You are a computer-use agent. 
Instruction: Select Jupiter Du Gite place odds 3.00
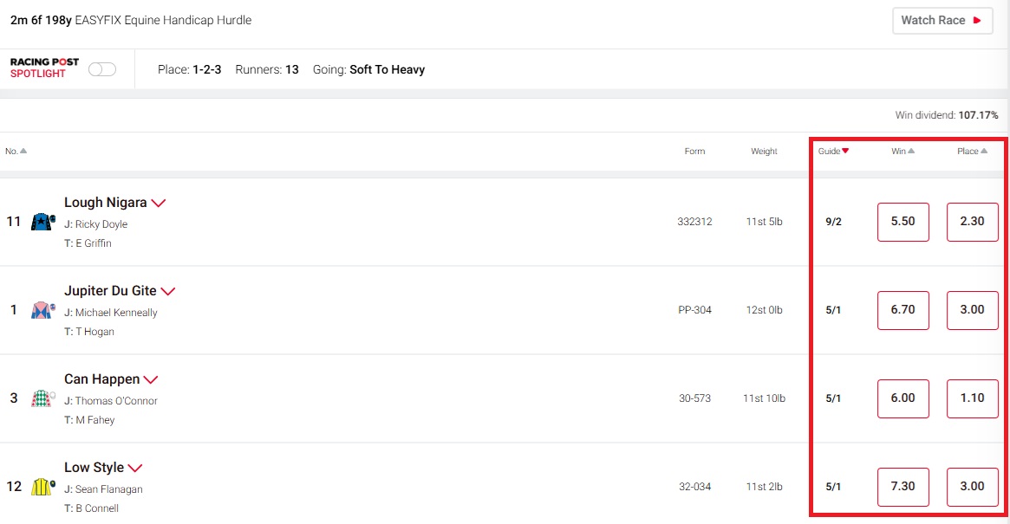coord(972,310)
